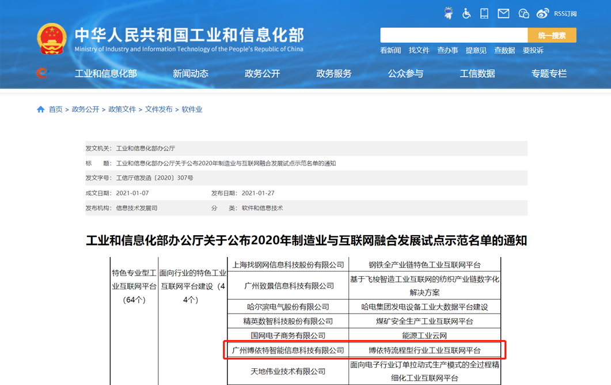
Task: Click document number 工信厅信发函〔2020〕307号
Action: (x=155, y=178)
